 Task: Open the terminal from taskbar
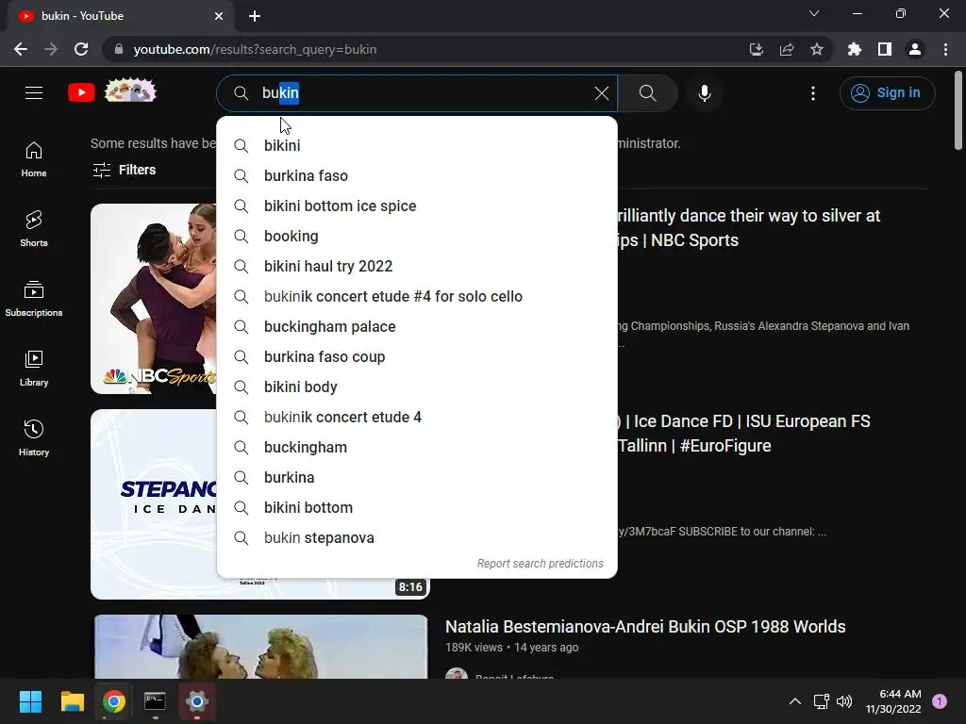click(155, 701)
